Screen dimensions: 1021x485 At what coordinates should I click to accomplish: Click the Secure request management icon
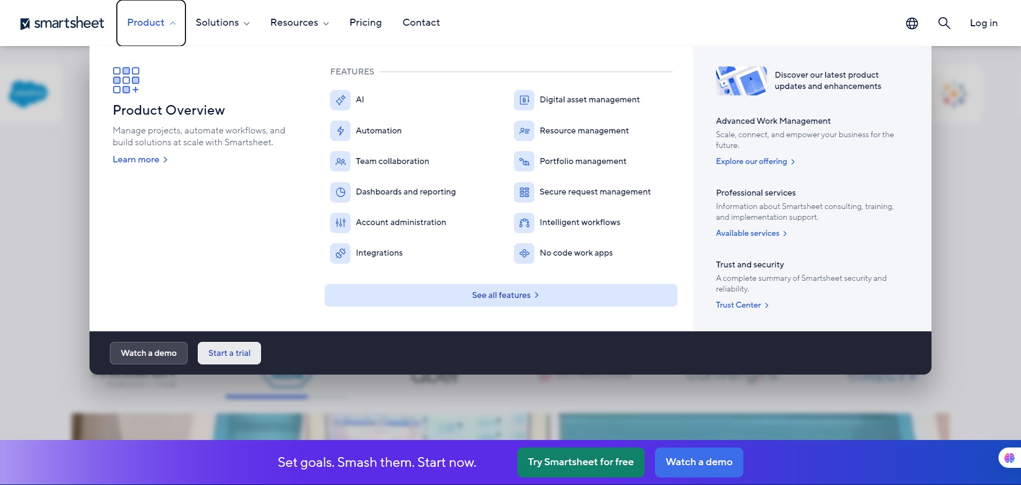tap(524, 192)
